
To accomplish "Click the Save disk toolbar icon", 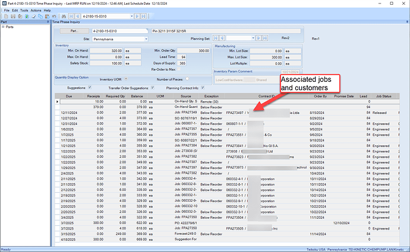I will [13, 16].
